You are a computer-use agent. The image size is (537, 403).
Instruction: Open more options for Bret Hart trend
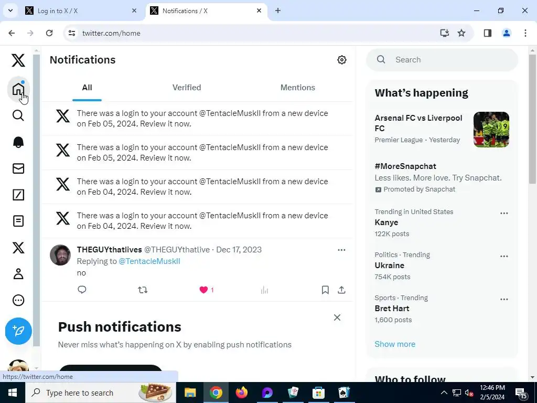(504, 299)
